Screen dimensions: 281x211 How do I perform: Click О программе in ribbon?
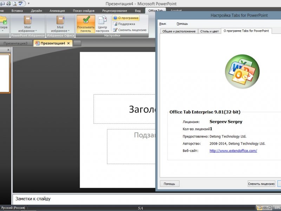(x=126, y=18)
